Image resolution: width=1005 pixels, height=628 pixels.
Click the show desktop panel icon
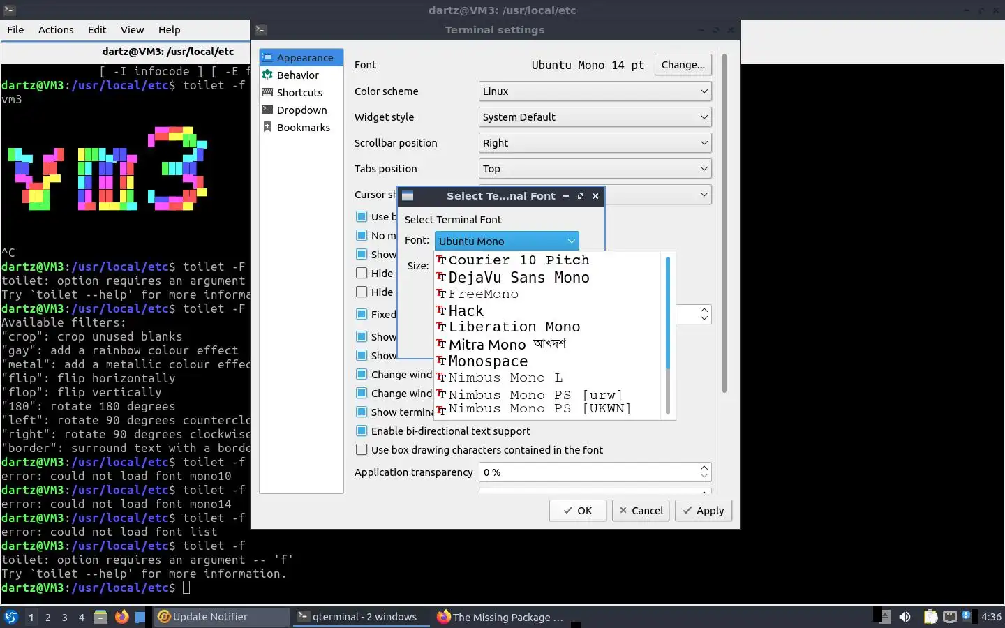(x=140, y=617)
